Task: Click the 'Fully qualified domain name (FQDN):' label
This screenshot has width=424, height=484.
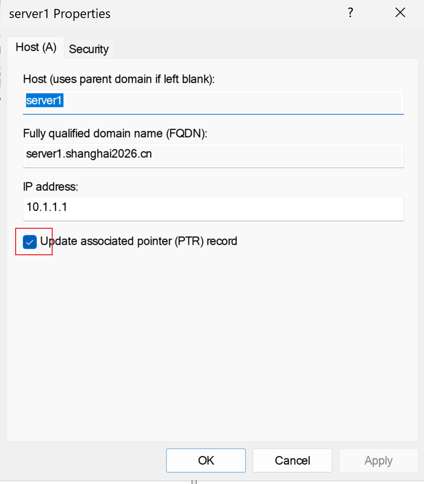Action: [115, 134]
